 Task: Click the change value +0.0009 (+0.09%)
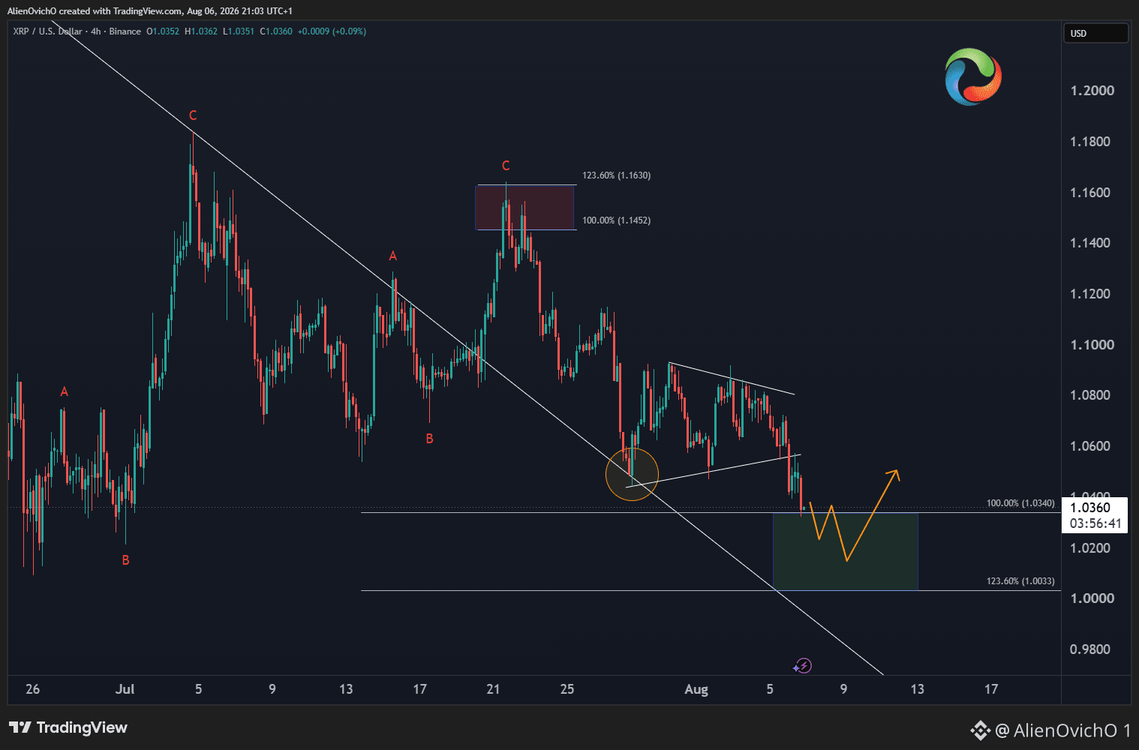click(332, 31)
